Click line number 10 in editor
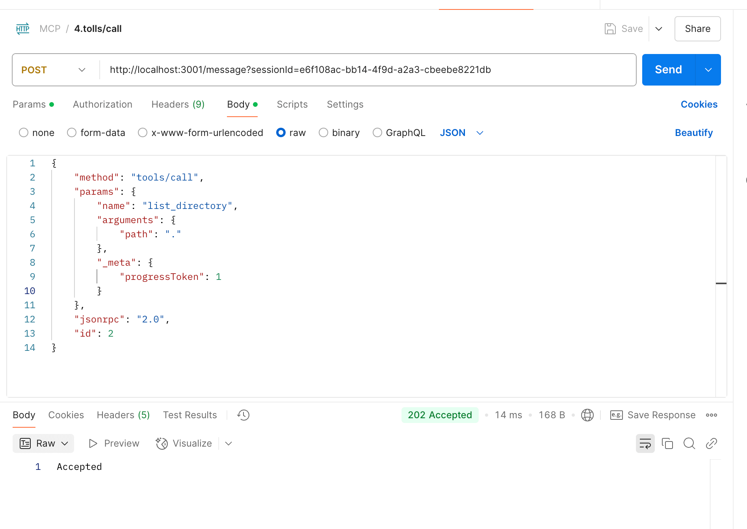The image size is (747, 529). pyautogui.click(x=30, y=291)
